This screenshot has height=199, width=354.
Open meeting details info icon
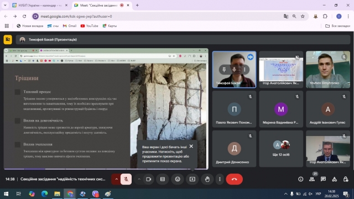click(x=301, y=179)
